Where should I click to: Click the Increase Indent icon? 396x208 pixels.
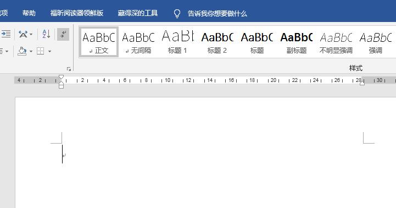coord(5,34)
